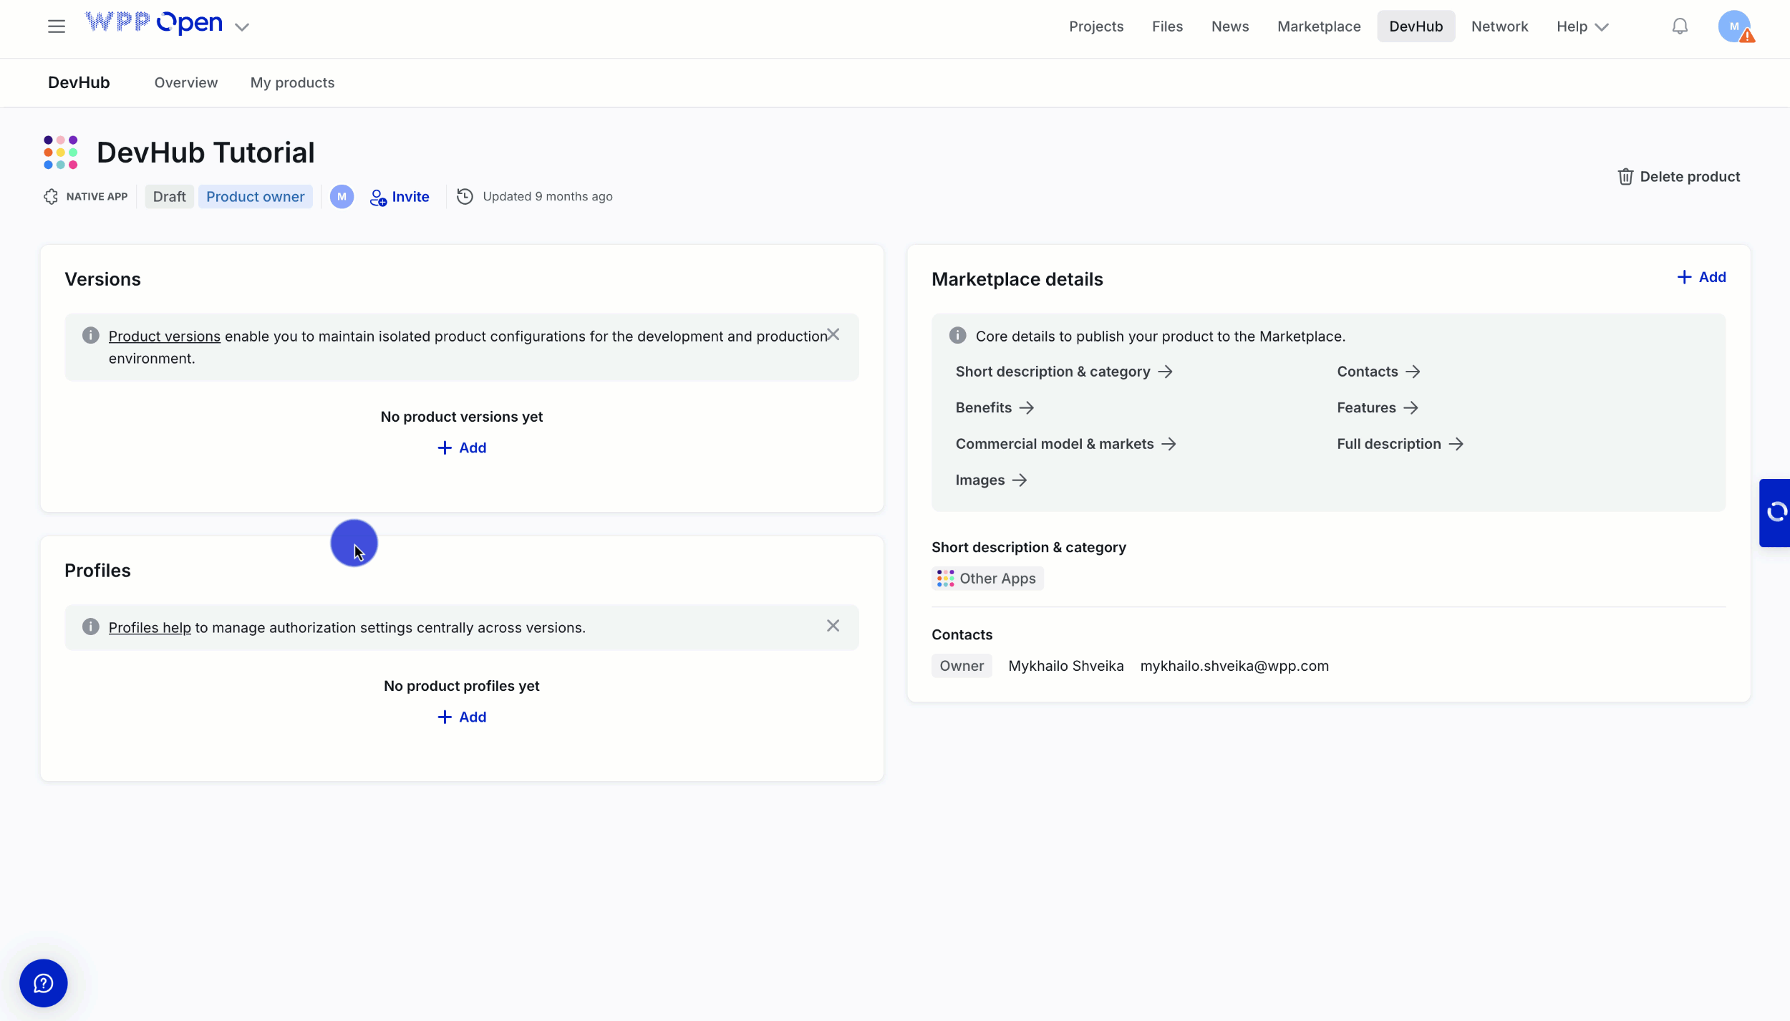Click the trash icon to delete product
The width and height of the screenshot is (1790, 1021).
(x=1625, y=177)
